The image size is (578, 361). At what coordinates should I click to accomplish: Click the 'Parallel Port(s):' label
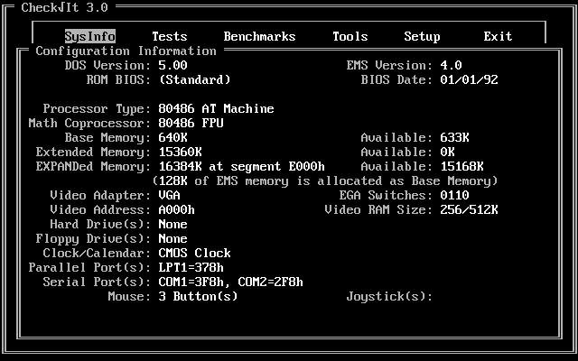[x=90, y=267]
